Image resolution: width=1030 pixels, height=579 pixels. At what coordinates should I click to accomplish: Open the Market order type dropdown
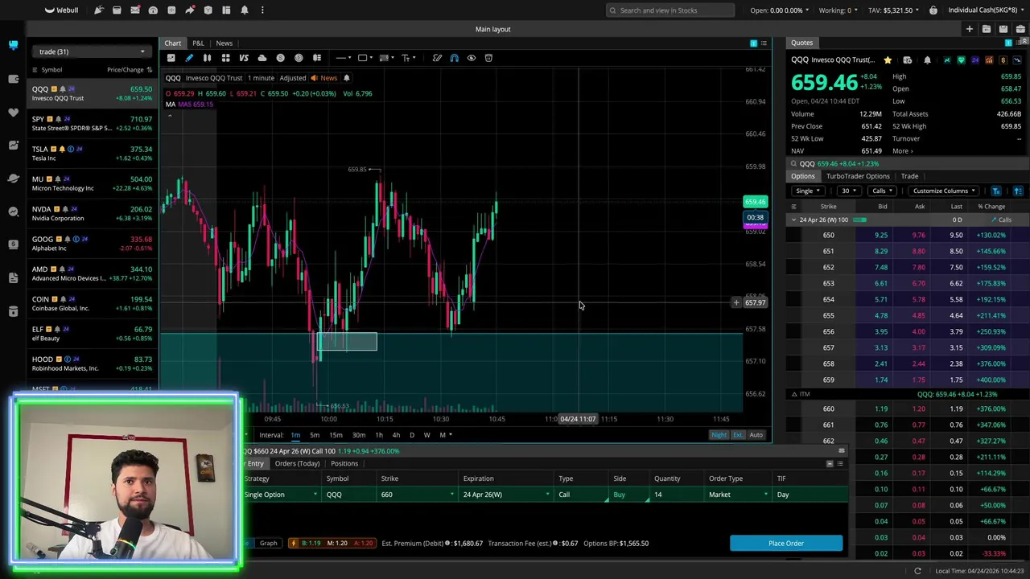point(739,495)
